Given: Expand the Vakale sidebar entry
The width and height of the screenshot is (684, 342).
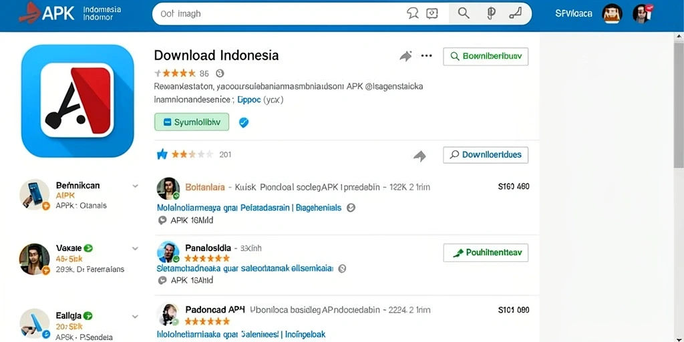Looking at the screenshot, I should pyautogui.click(x=135, y=248).
